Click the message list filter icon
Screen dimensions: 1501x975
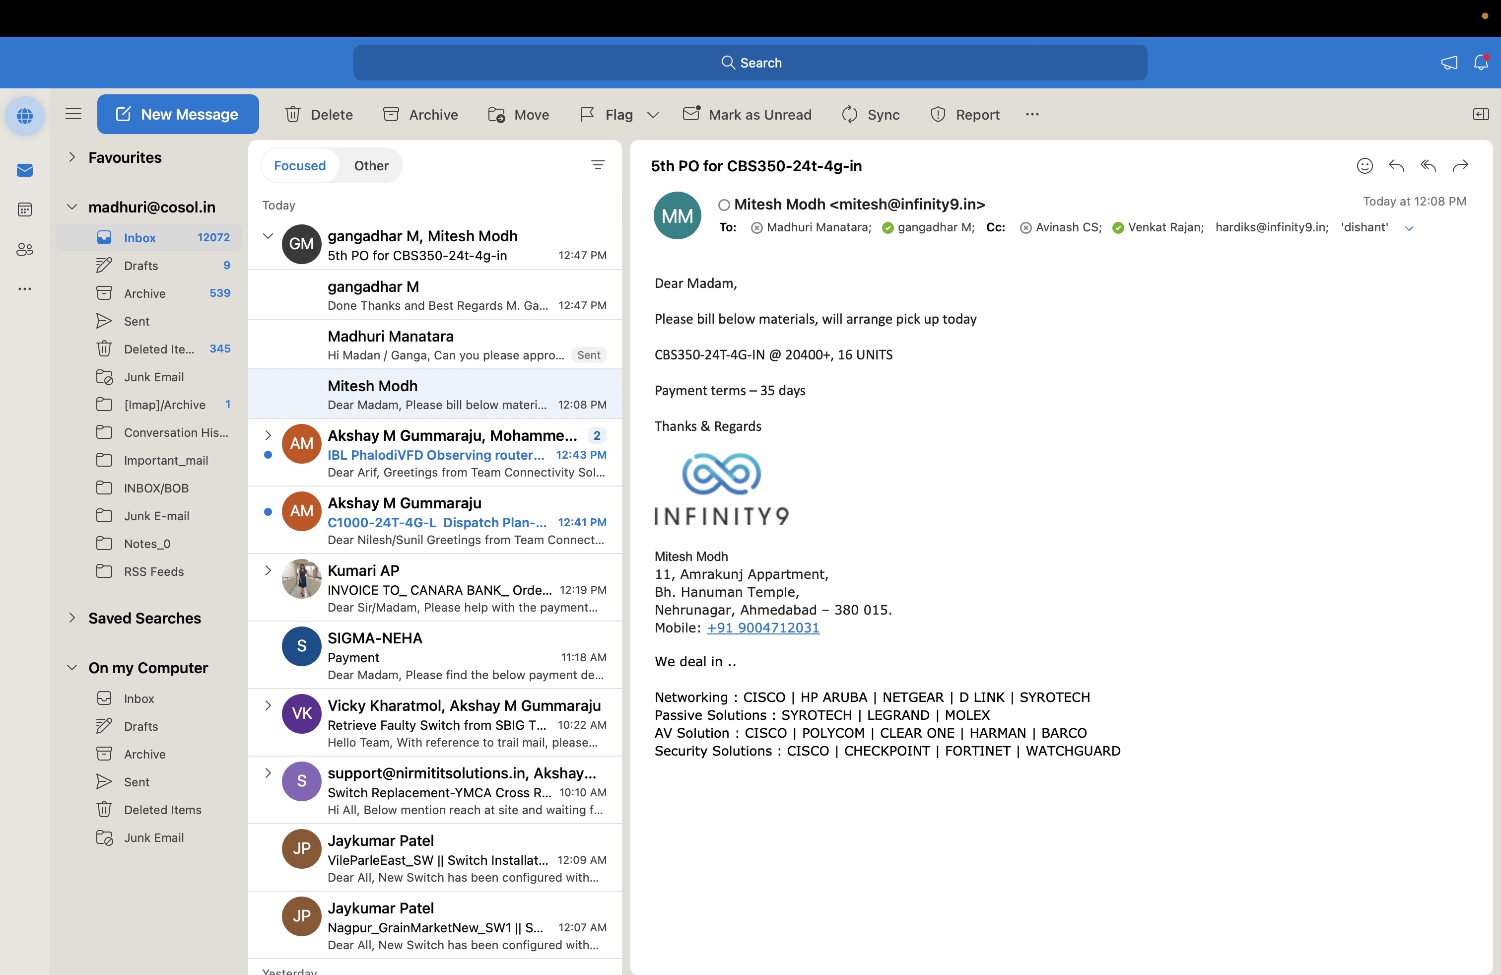(x=597, y=165)
